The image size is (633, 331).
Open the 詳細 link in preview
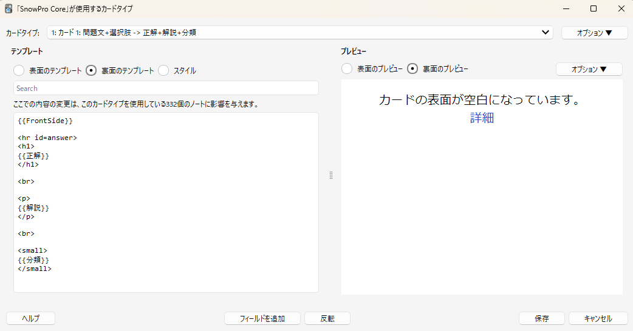pyautogui.click(x=482, y=118)
